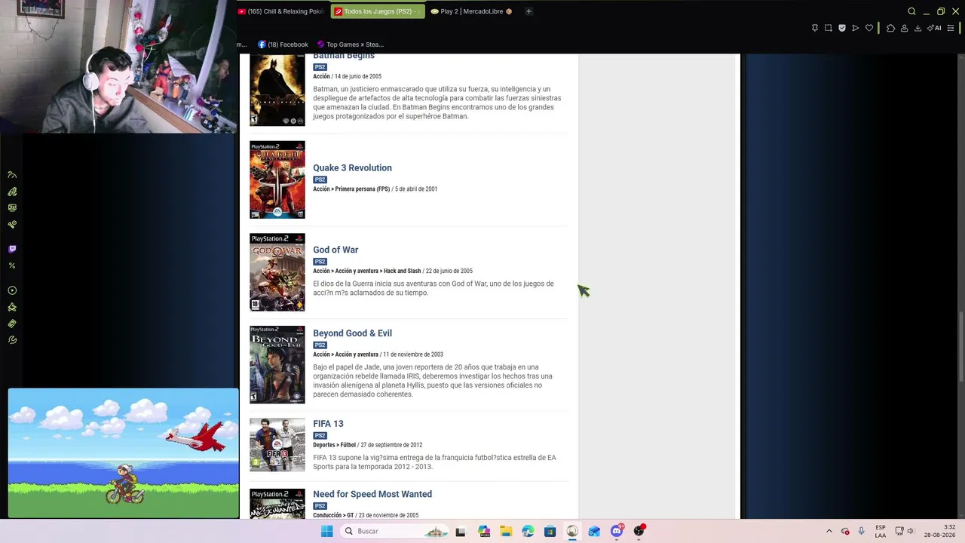Switch to Play 2 MercadoLibre tab
965x543 pixels.
pyautogui.click(x=471, y=11)
